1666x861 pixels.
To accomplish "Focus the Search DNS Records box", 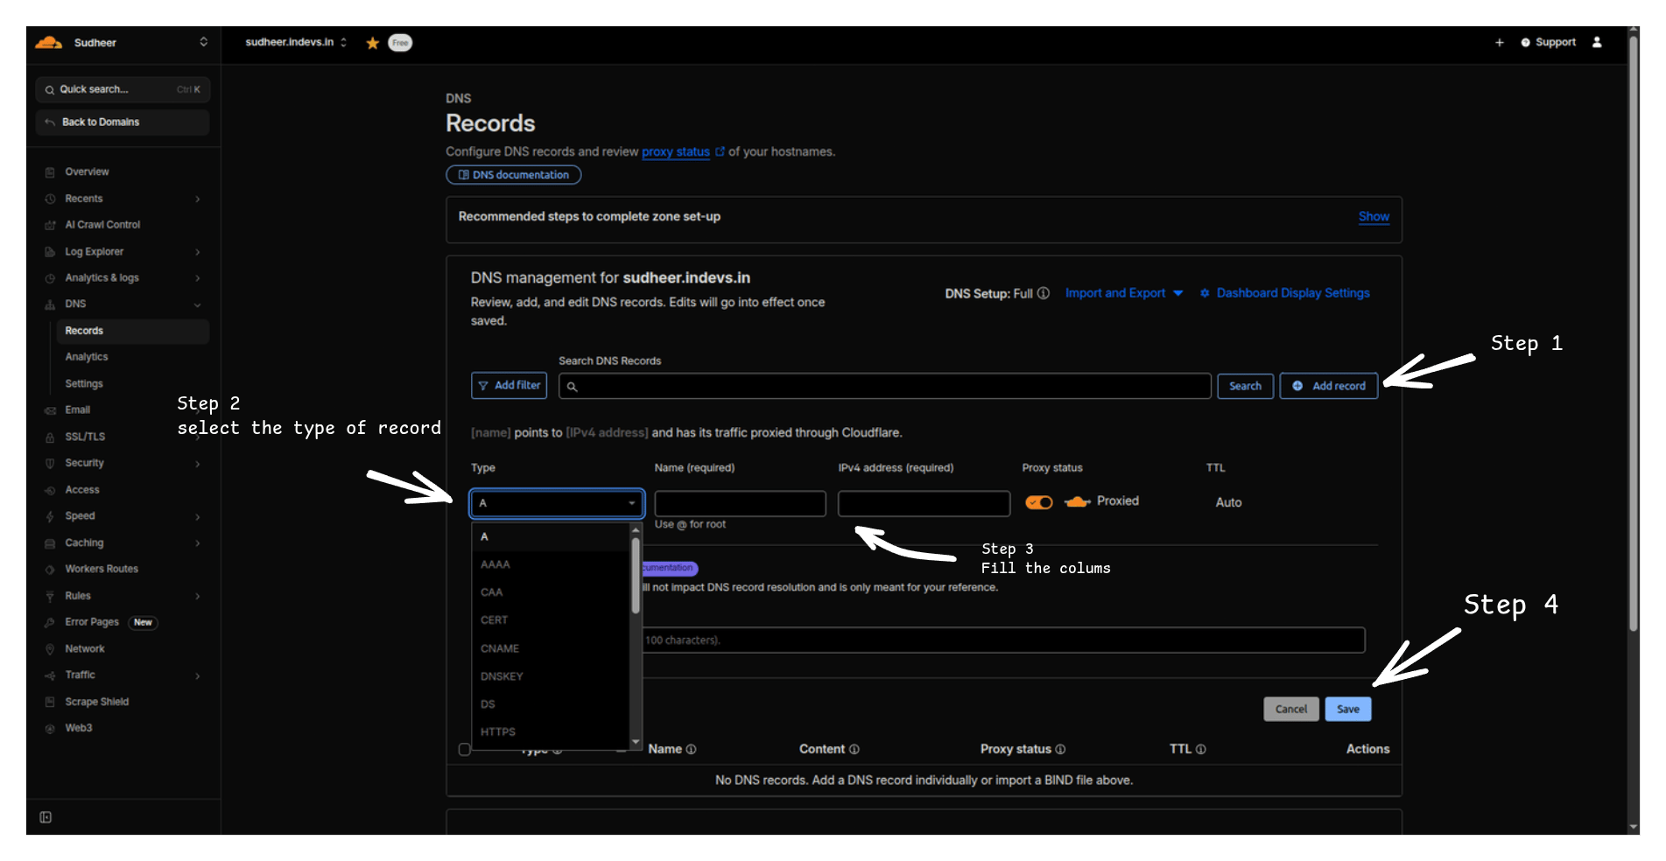I will [884, 386].
